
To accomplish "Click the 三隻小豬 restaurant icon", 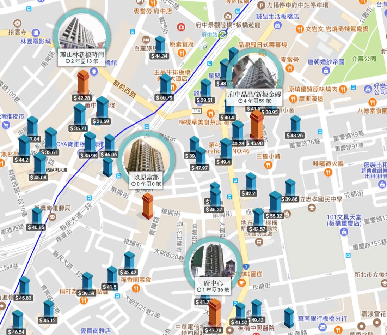I will pyautogui.click(x=268, y=165).
